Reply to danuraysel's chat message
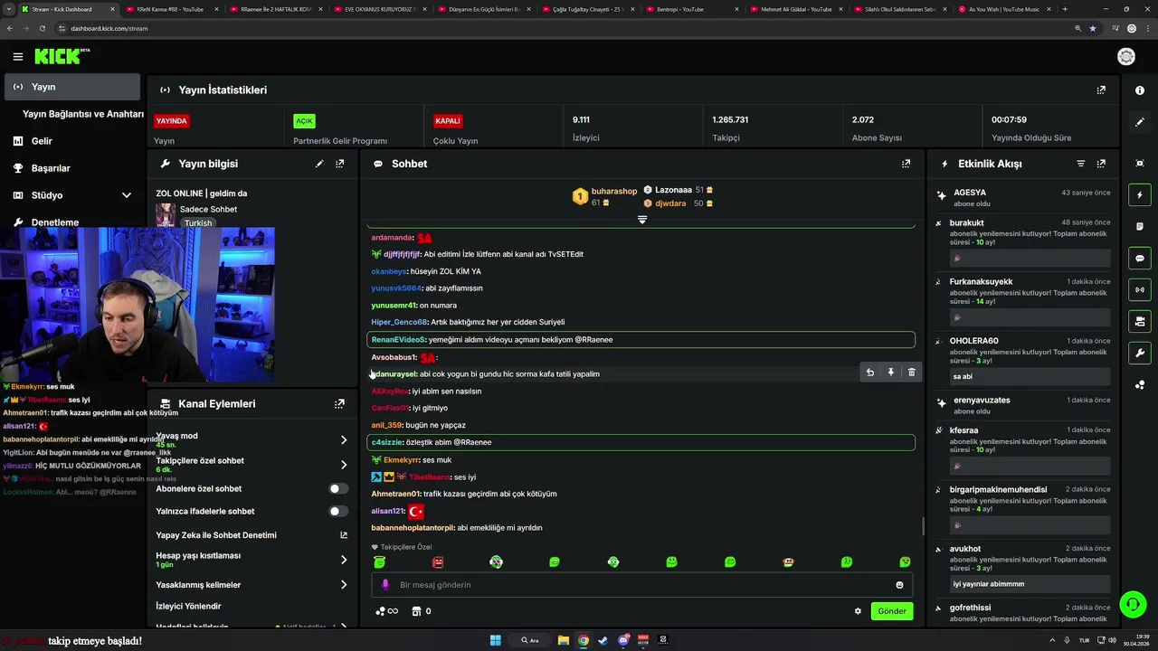This screenshot has height=651, width=1158. [870, 373]
